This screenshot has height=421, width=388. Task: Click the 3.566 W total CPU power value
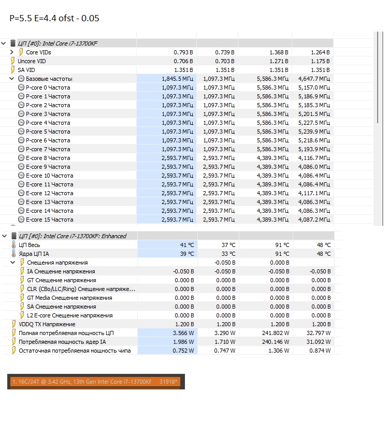point(183,333)
